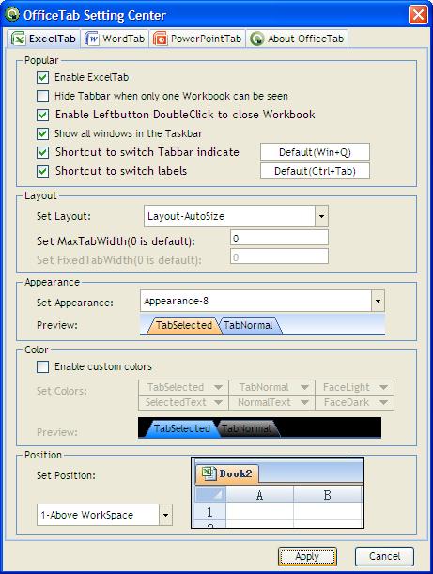Close the OfficeTab Setting Center window

coord(418,15)
